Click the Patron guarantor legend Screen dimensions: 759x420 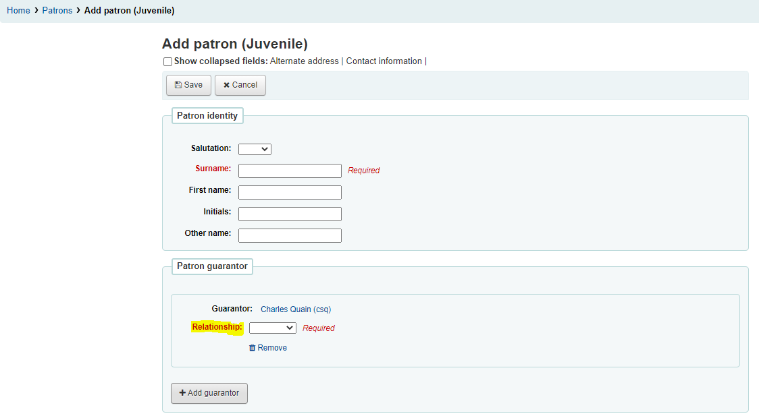point(212,266)
